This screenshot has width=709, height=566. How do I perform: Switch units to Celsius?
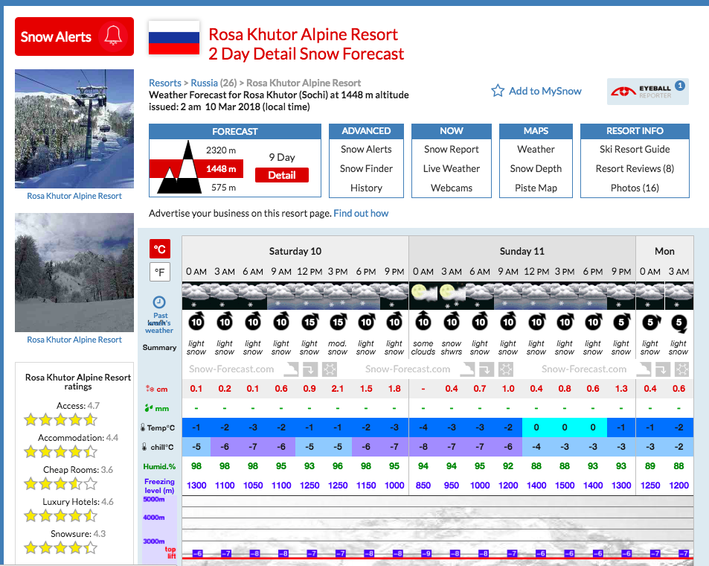pos(160,249)
